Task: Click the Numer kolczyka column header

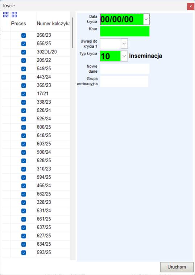Action: (x=53, y=24)
